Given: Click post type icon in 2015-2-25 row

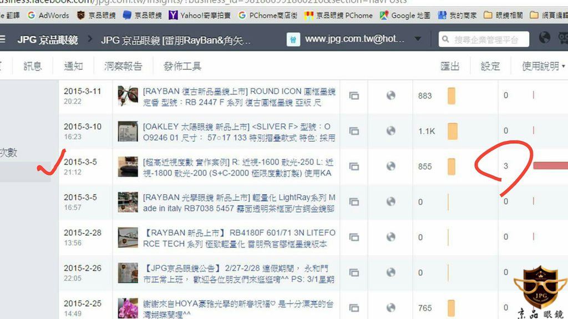Looking at the screenshot, I should tap(354, 308).
